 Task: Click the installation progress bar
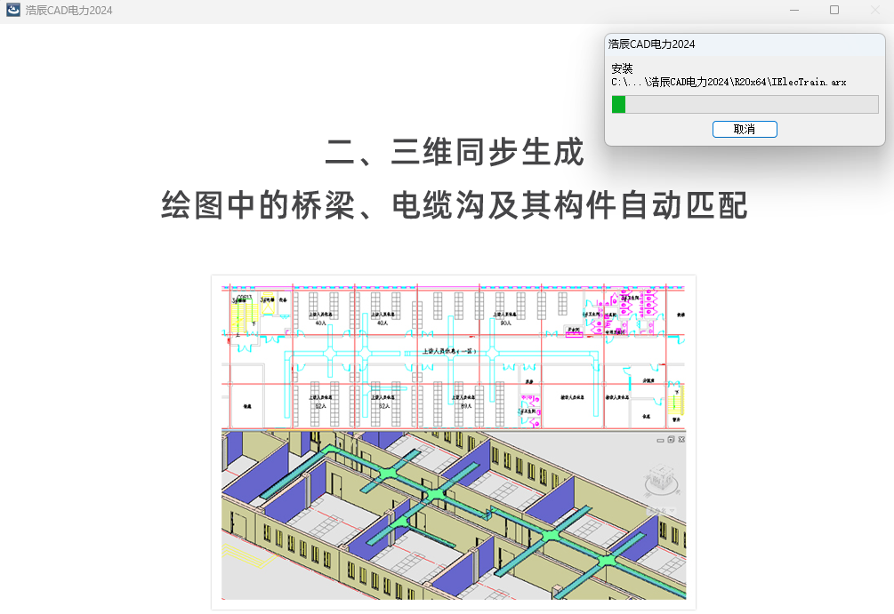[x=745, y=104]
